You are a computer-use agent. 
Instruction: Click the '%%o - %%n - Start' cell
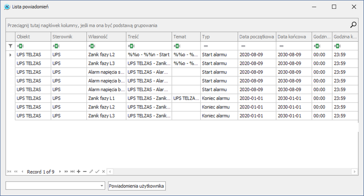click(x=149, y=54)
